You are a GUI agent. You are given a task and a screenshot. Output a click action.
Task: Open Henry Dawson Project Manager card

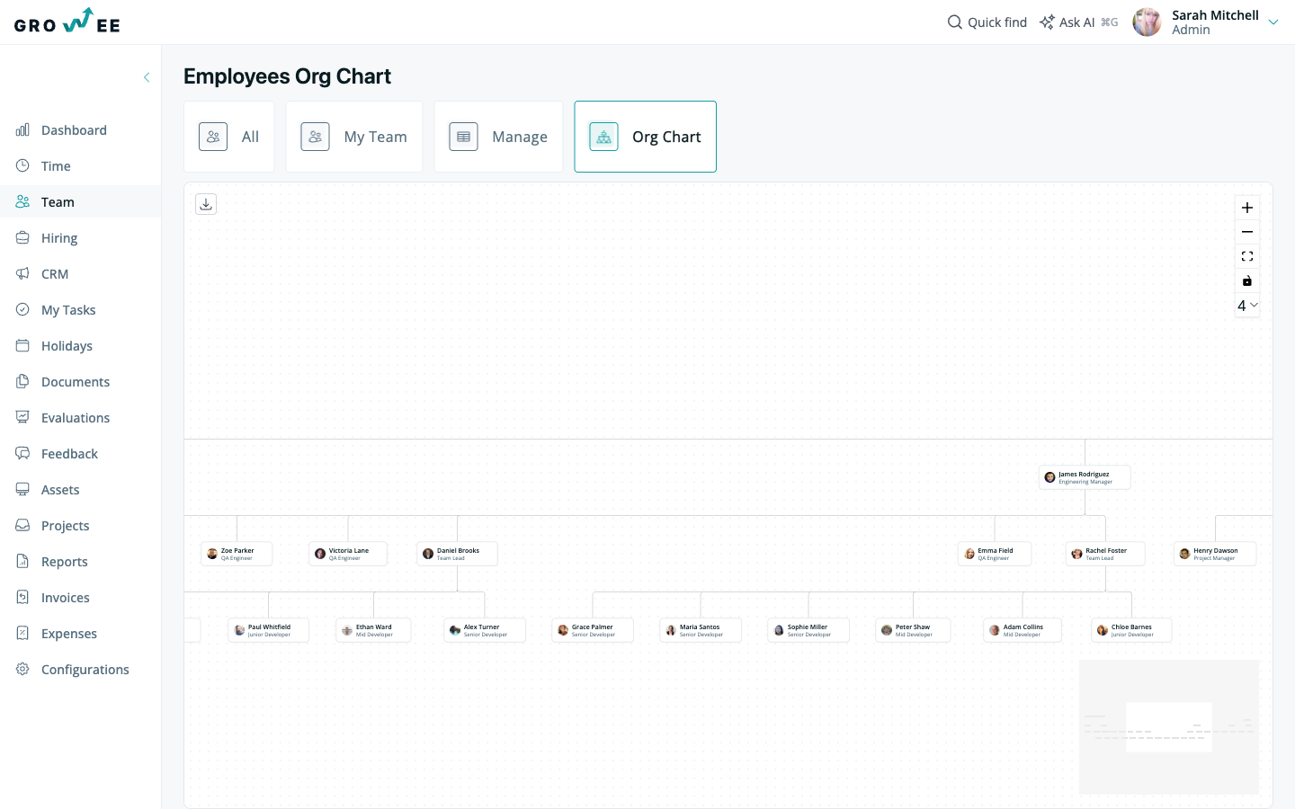[x=1215, y=554]
